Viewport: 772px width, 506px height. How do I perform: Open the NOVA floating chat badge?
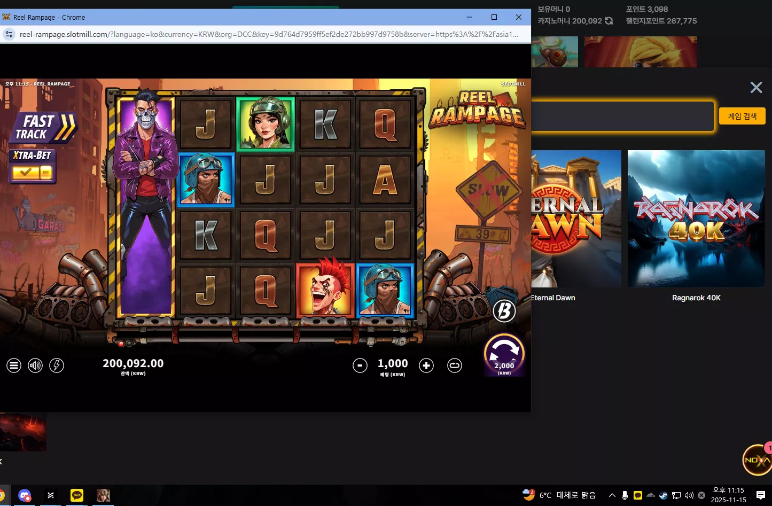758,460
